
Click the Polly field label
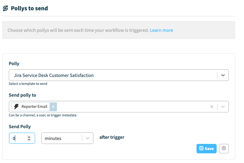(14, 64)
